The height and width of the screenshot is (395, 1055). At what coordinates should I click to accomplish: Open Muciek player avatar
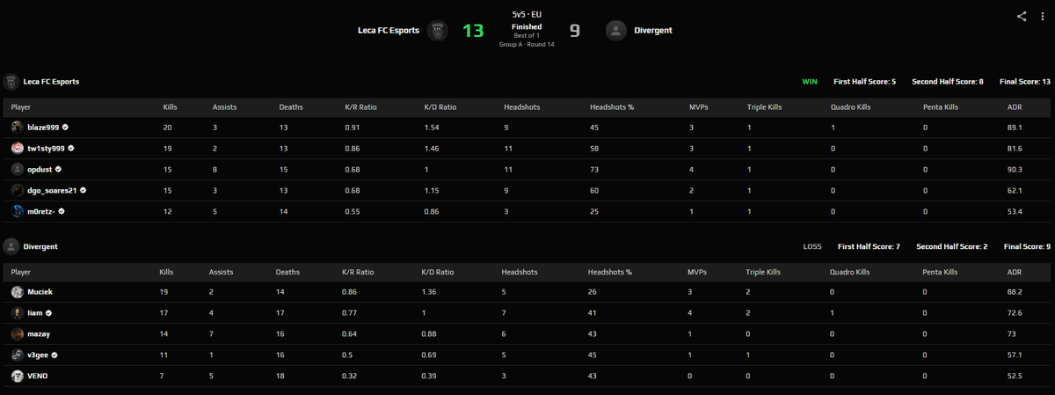point(18,291)
